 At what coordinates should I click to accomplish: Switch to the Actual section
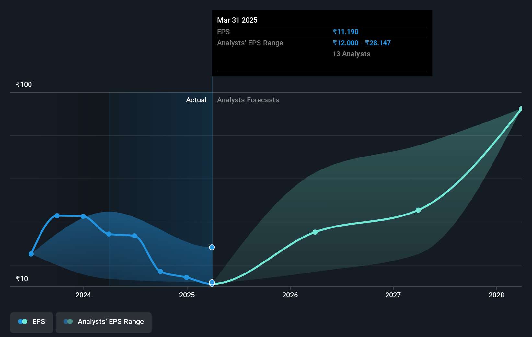[196, 100]
